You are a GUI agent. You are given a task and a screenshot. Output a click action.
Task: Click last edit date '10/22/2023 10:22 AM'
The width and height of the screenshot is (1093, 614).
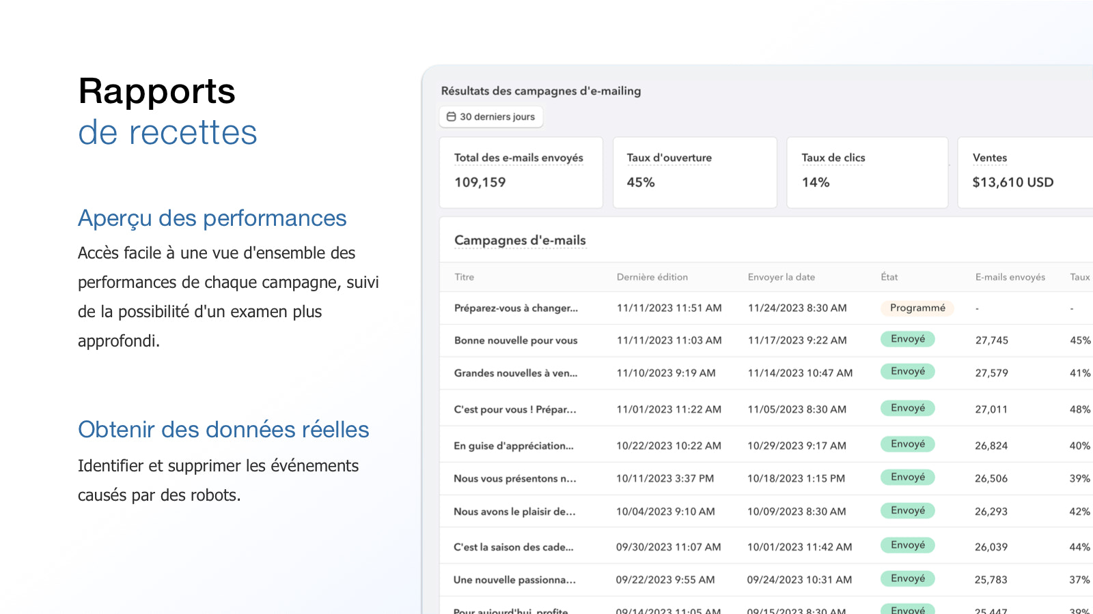pyautogui.click(x=669, y=445)
